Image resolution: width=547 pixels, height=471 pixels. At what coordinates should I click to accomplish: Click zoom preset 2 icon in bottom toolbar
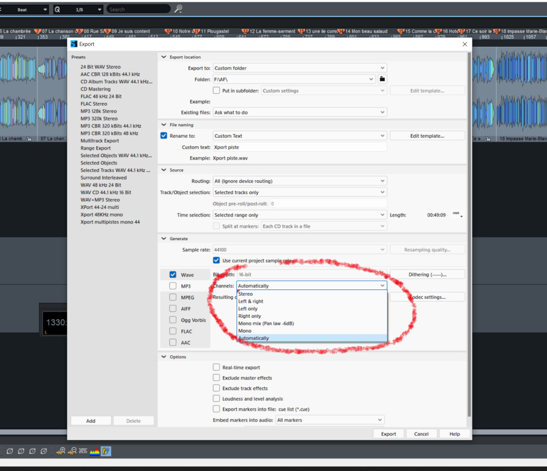coord(21,451)
